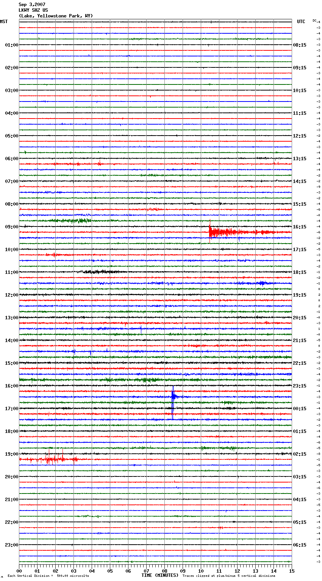
Task: Select the 23:00 MST row label
Action: (x=12, y=545)
